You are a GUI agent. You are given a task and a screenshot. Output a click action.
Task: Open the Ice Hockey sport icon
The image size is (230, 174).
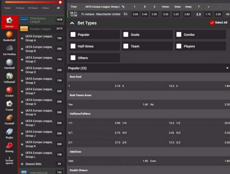[x=9, y=48]
